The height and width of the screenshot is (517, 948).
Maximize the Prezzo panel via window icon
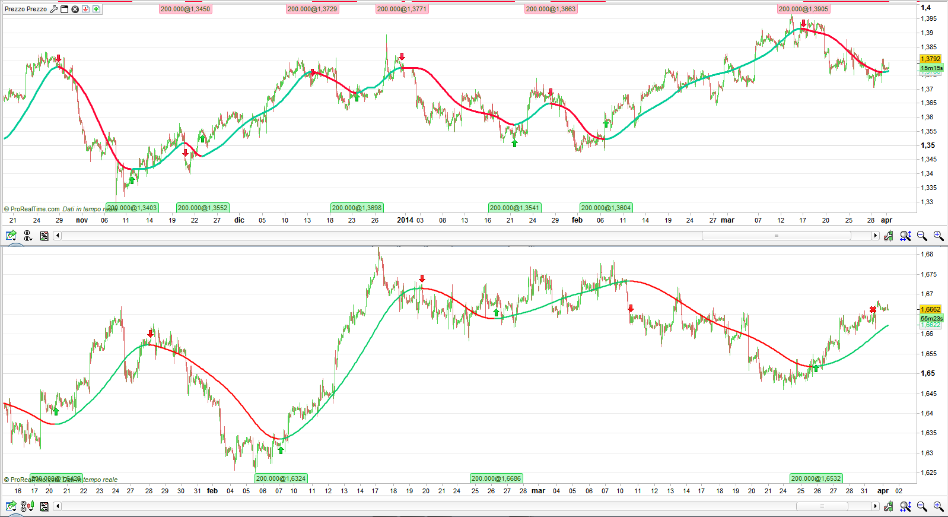point(65,9)
